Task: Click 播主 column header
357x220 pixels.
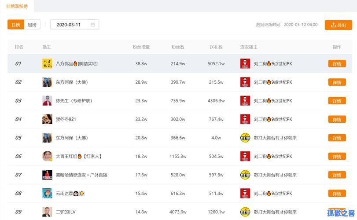Action: (47, 47)
